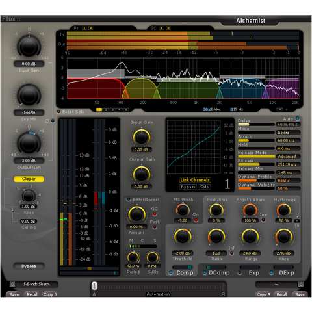The height and width of the screenshot is (312, 312).
Task: Open the Dynamic Profile selector Beat 3
Action: [288, 181]
